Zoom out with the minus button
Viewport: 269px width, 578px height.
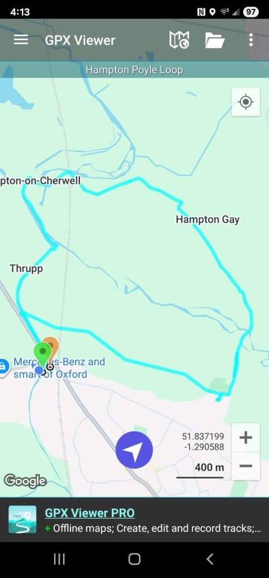(246, 466)
